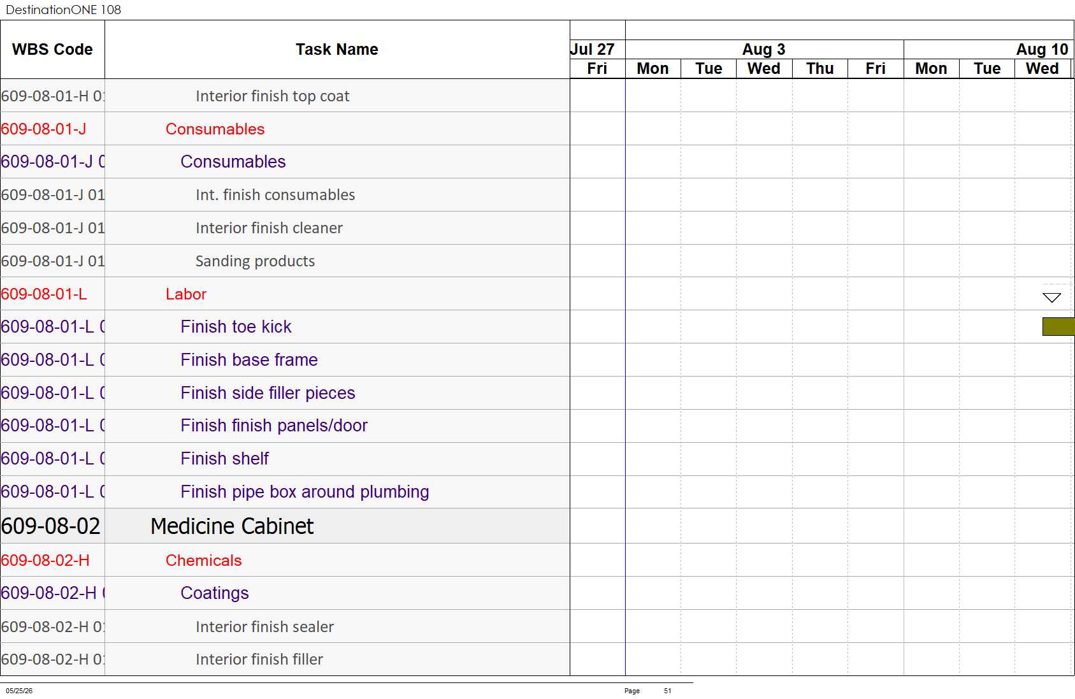Click the Labor summary triangle marker

point(1051,298)
